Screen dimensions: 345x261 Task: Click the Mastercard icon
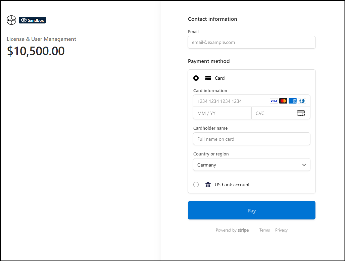(283, 101)
